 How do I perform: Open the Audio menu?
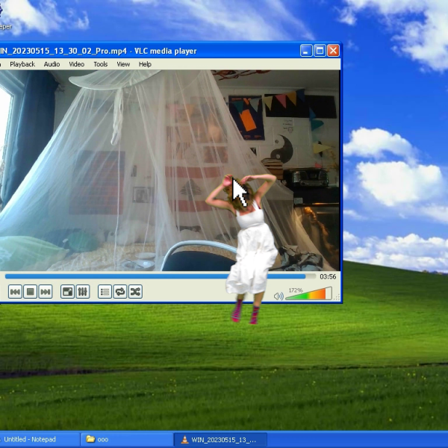click(52, 64)
